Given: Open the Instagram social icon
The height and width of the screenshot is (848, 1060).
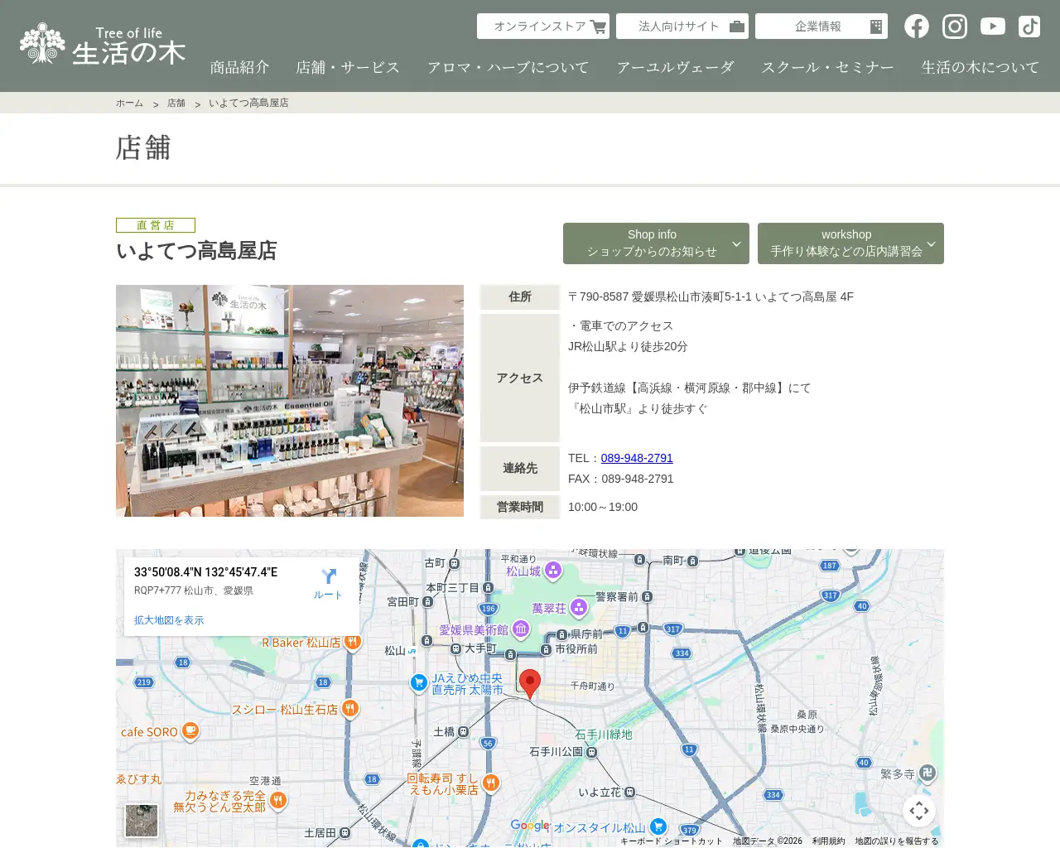Looking at the screenshot, I should coord(954,26).
